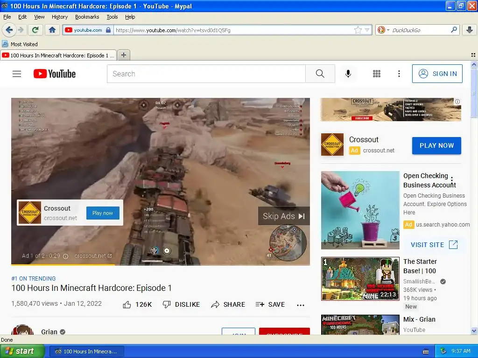Open the Edit menu

tap(22, 17)
